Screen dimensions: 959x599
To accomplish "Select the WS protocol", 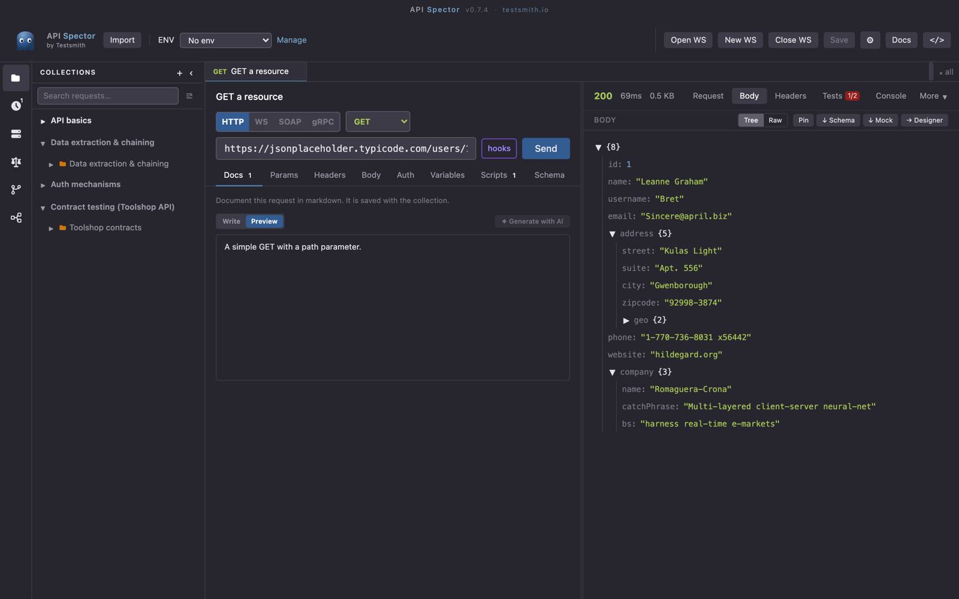I will [261, 122].
